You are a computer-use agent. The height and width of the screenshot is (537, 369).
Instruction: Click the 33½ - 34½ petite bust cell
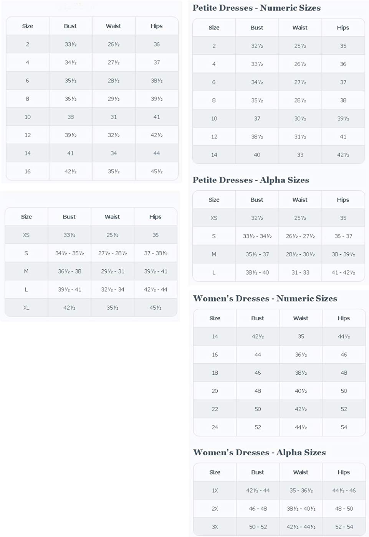pyautogui.click(x=257, y=236)
